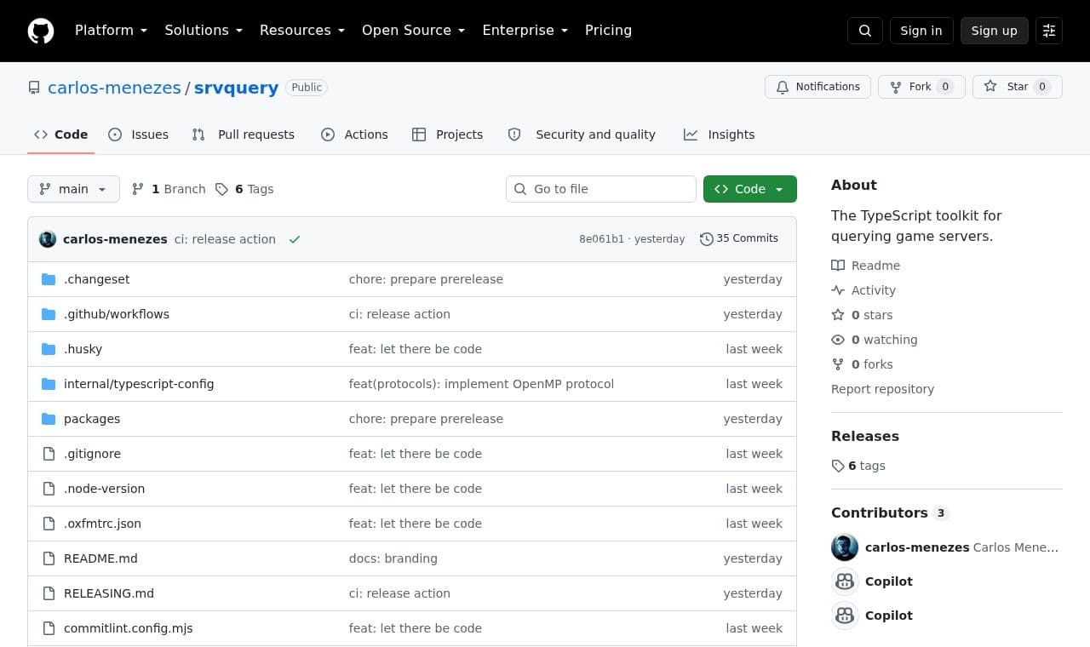Expand the Platform menu
This screenshot has height=647, width=1090.
tap(112, 31)
